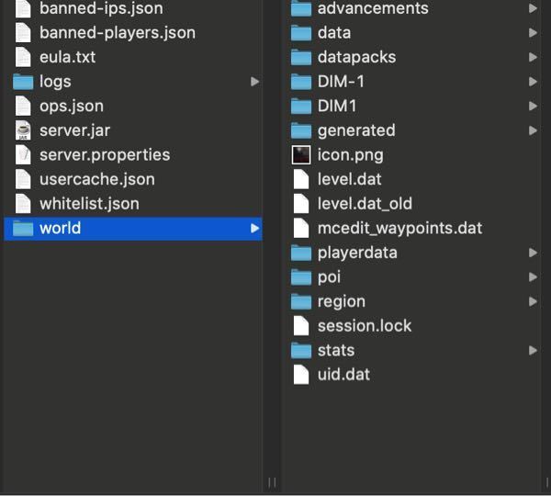Screen dimensions: 551x496
Task: Select the server.properties file name
Action: [x=105, y=155]
